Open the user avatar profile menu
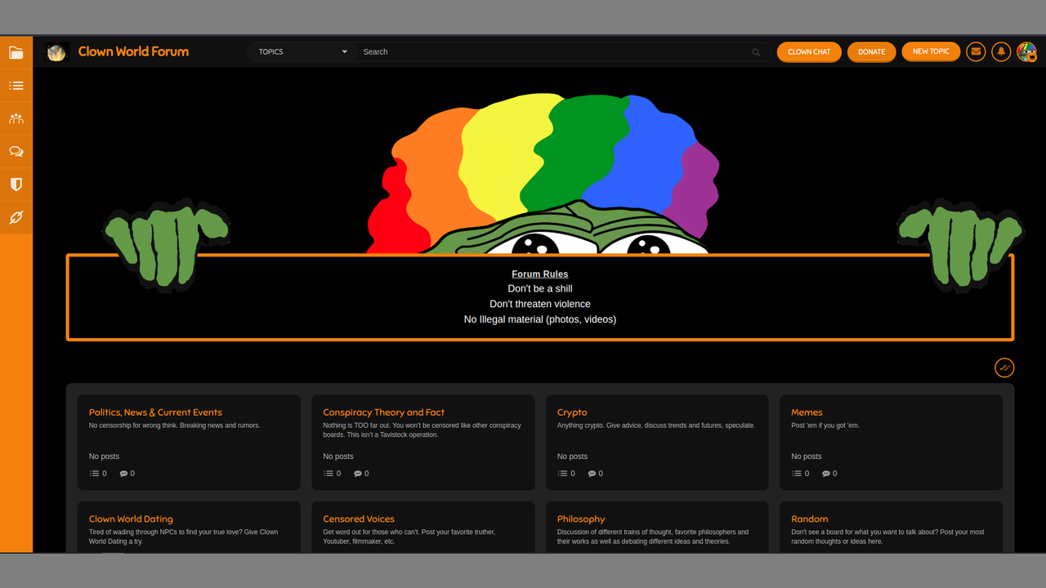This screenshot has width=1046, height=588. tap(1026, 51)
